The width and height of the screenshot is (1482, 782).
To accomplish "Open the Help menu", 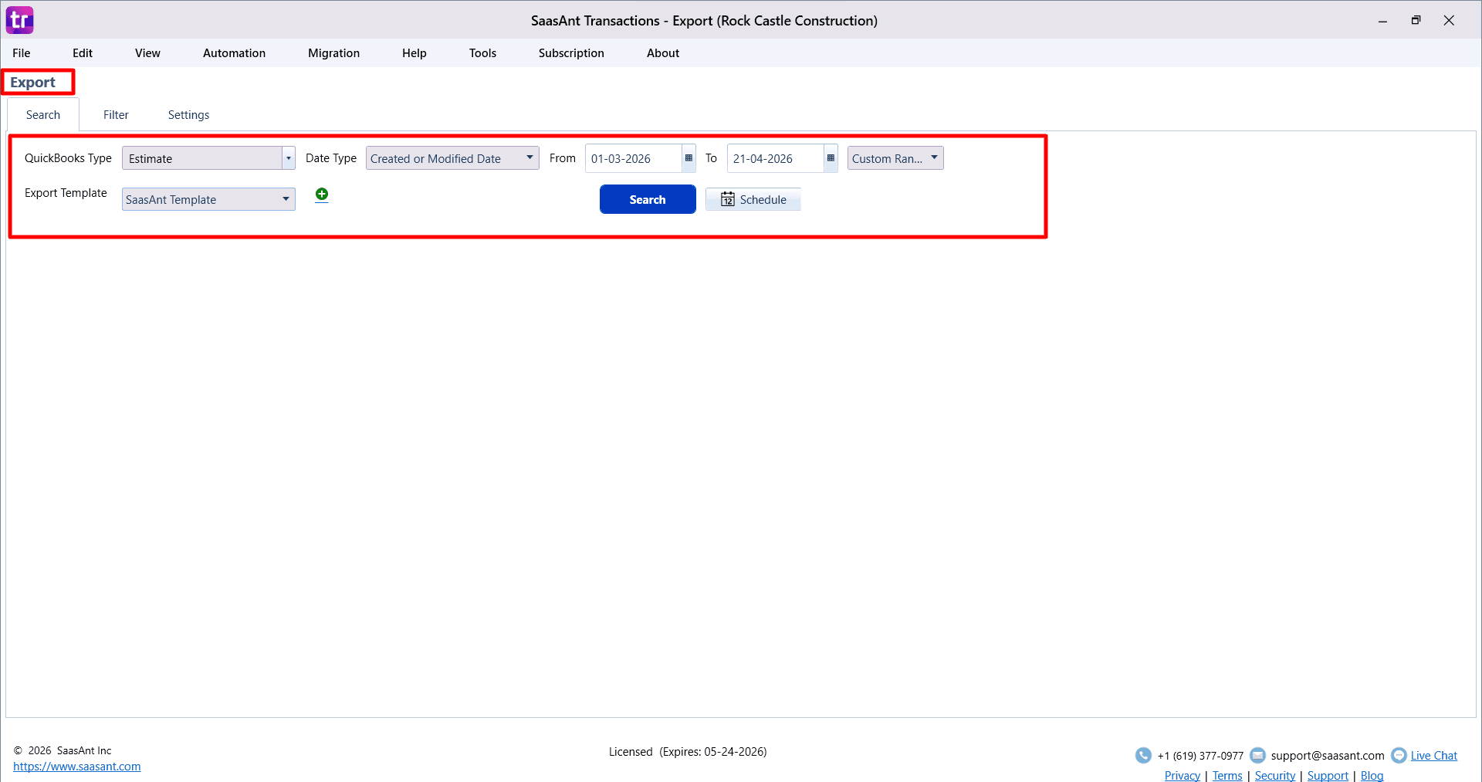I will point(414,53).
